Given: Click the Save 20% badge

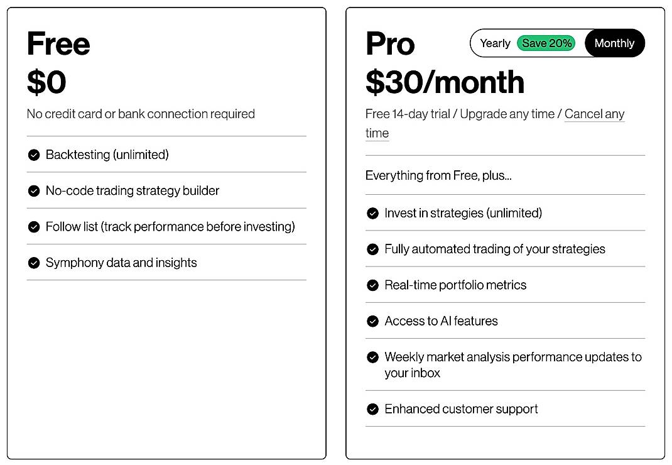Looking at the screenshot, I should [546, 43].
